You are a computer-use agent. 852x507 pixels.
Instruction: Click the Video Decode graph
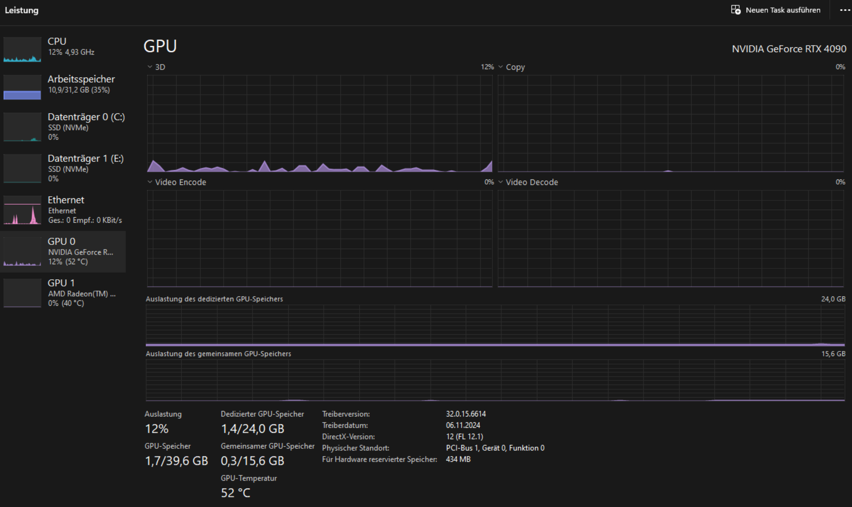pyautogui.click(x=671, y=239)
